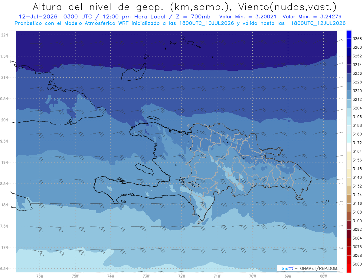Image resolution: width=363 pixels, height=280 pixels.
Task: Click the validity stamp "1800UTC_12JUL2026"
Action: coord(318,23)
